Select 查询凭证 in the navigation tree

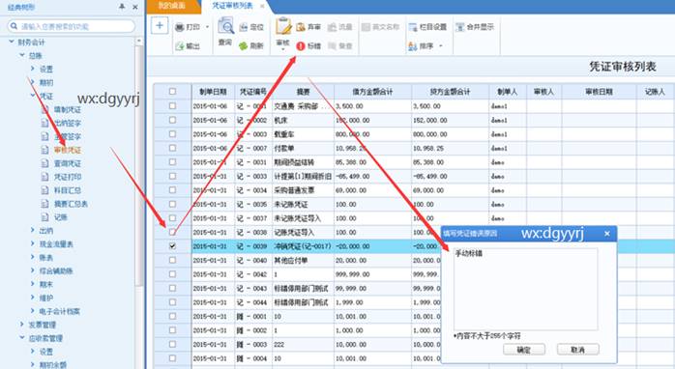pos(68,163)
